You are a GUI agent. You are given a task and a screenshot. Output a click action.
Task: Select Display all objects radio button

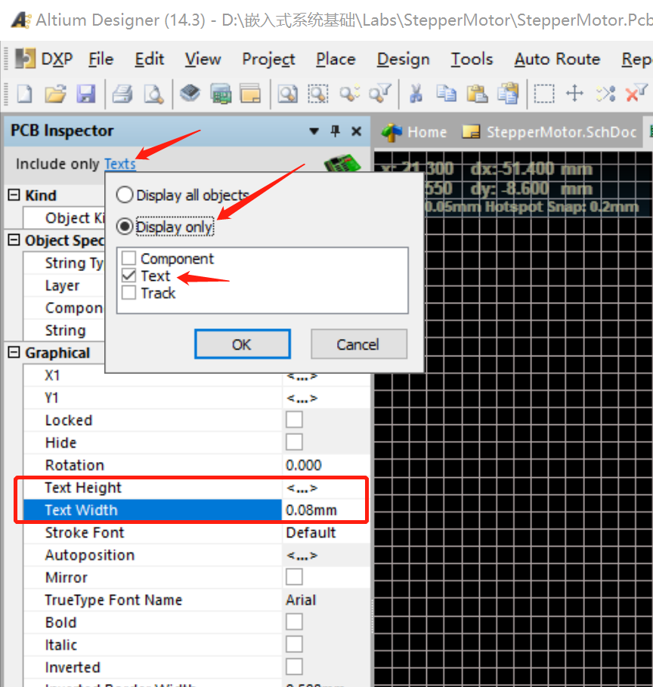point(125,195)
